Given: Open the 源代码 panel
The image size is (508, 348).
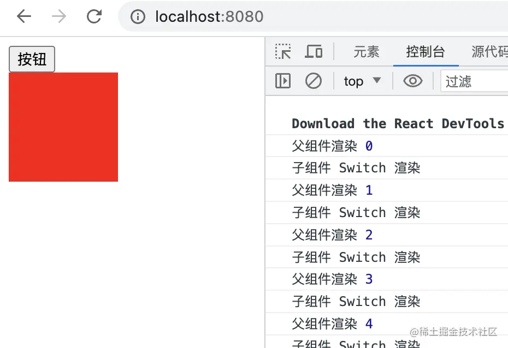Looking at the screenshot, I should pyautogui.click(x=488, y=51).
